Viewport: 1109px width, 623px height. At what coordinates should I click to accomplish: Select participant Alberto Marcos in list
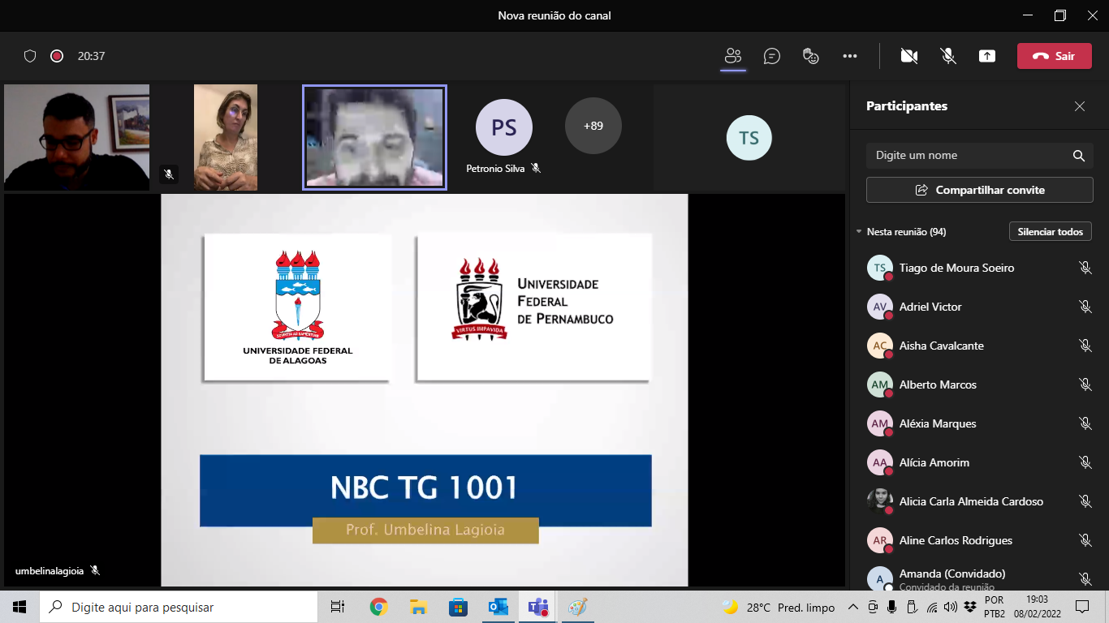pos(937,385)
